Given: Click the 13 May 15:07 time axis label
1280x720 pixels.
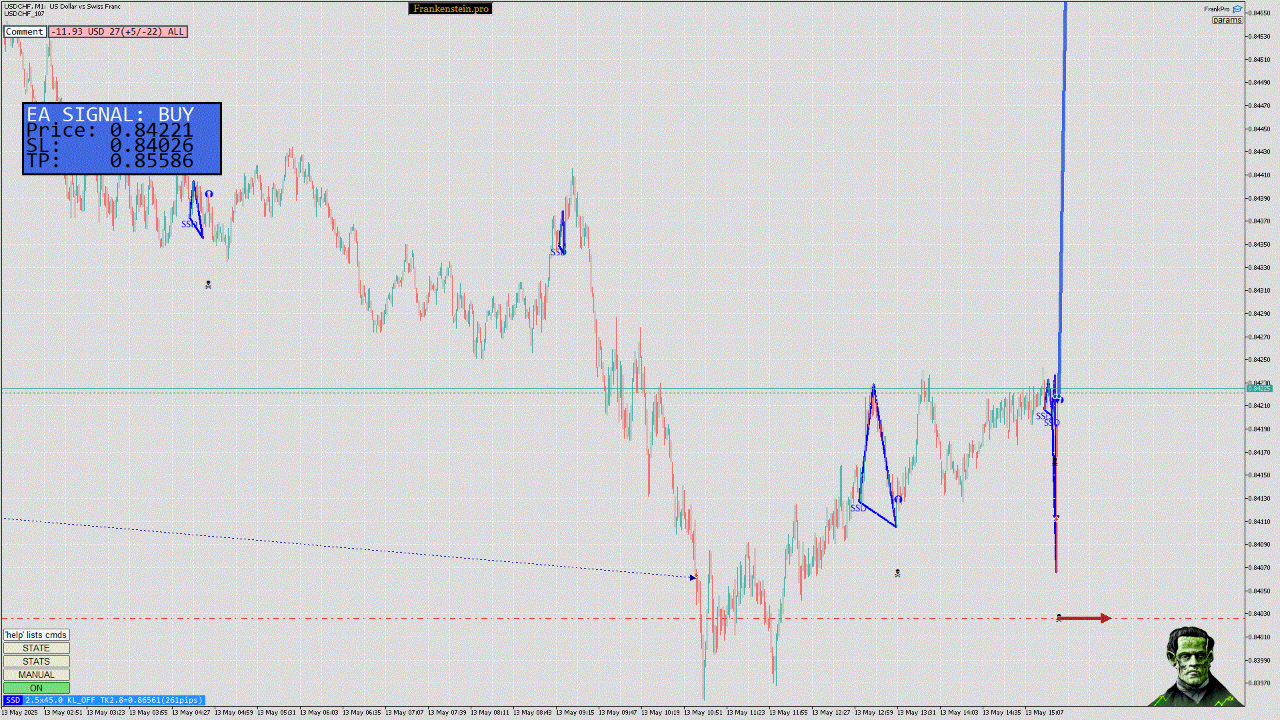Looking at the screenshot, I should click(1045, 713).
